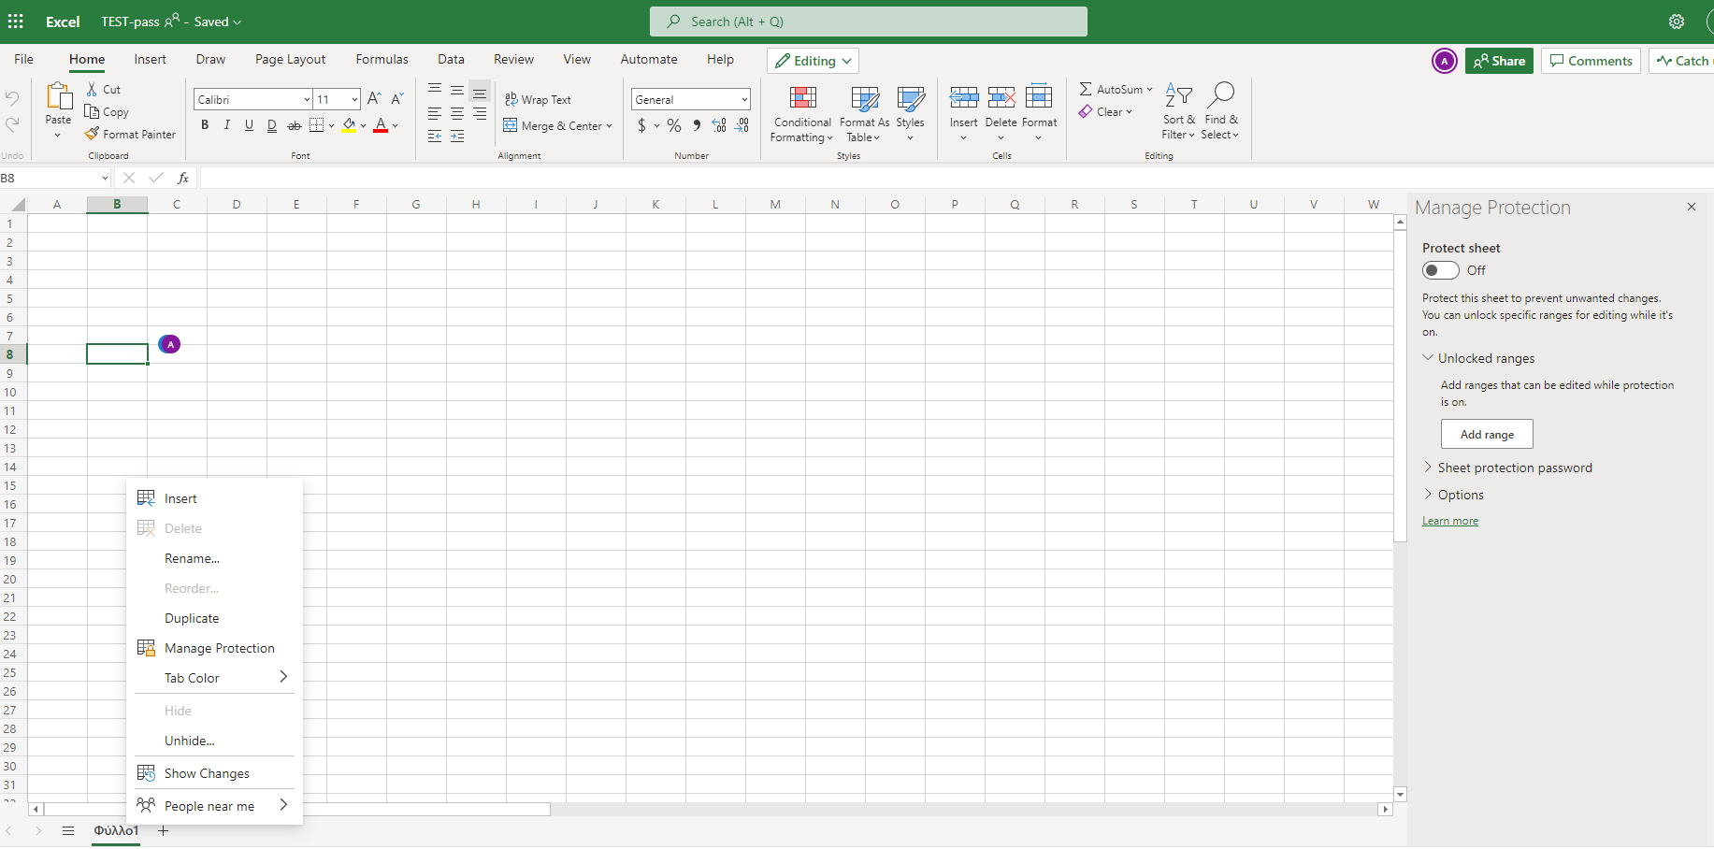This screenshot has height=849, width=1714.
Task: Apply percent style to the cell
Action: [674, 125]
